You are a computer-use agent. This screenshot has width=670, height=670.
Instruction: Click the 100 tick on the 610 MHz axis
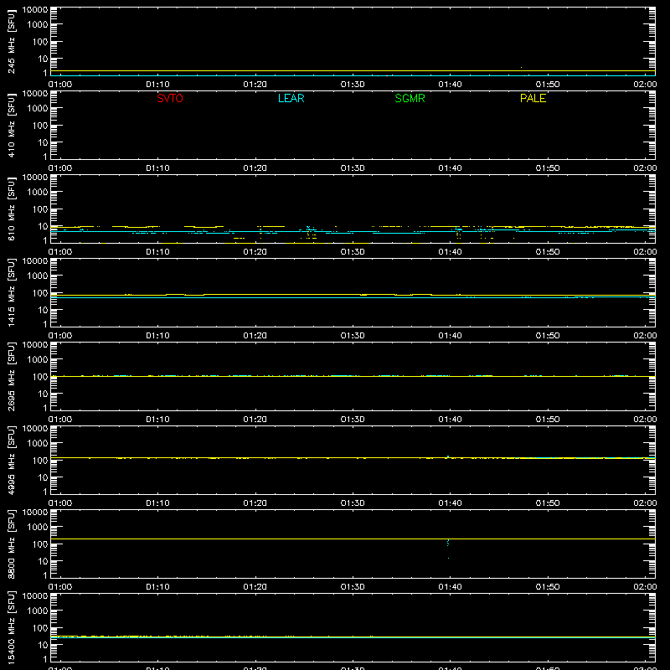(39, 209)
